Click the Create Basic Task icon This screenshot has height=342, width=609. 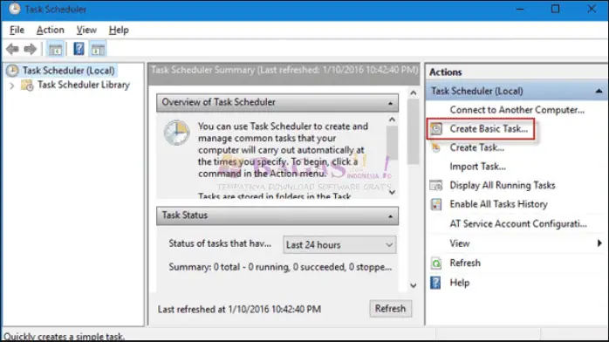pyautogui.click(x=436, y=129)
